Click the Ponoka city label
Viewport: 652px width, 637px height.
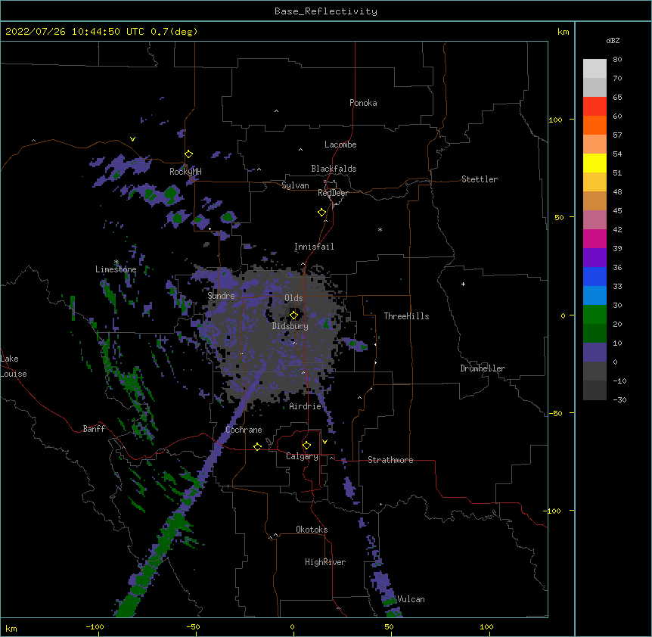pyautogui.click(x=363, y=103)
